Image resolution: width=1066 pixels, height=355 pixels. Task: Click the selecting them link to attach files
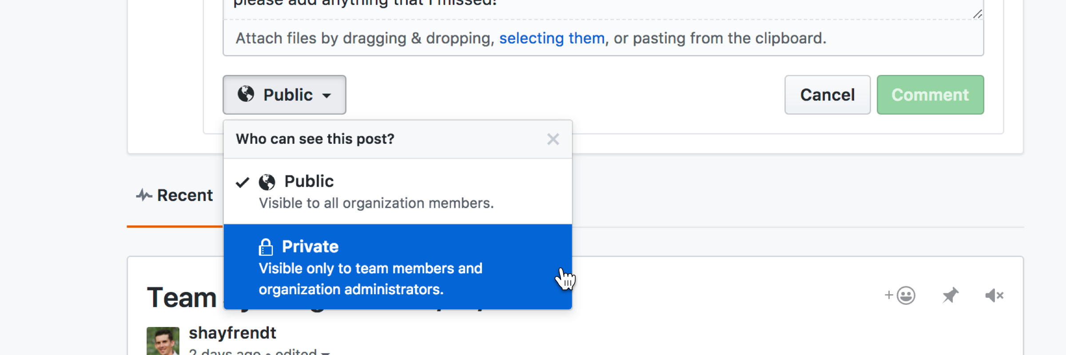(x=553, y=38)
